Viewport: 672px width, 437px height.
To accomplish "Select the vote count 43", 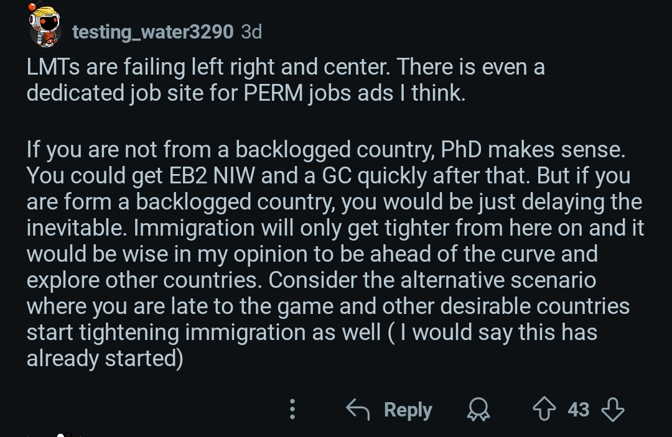I will pyautogui.click(x=579, y=410).
